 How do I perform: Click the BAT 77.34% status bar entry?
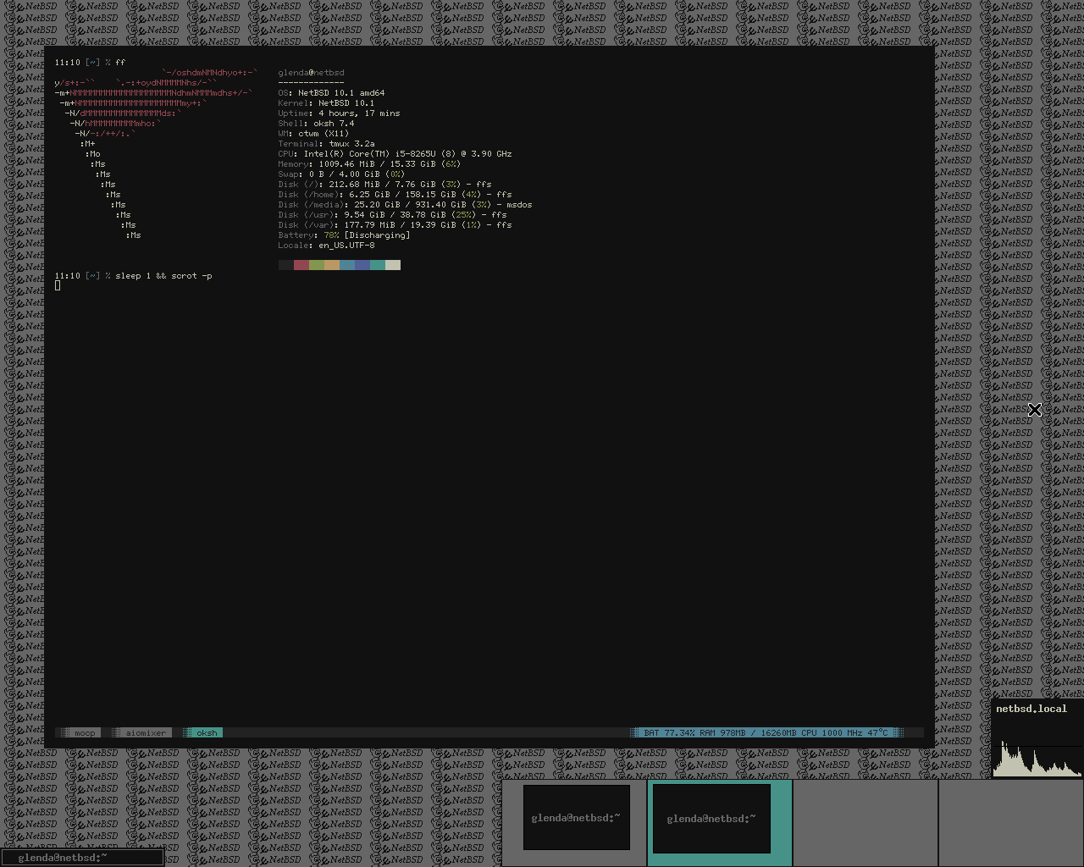669,732
